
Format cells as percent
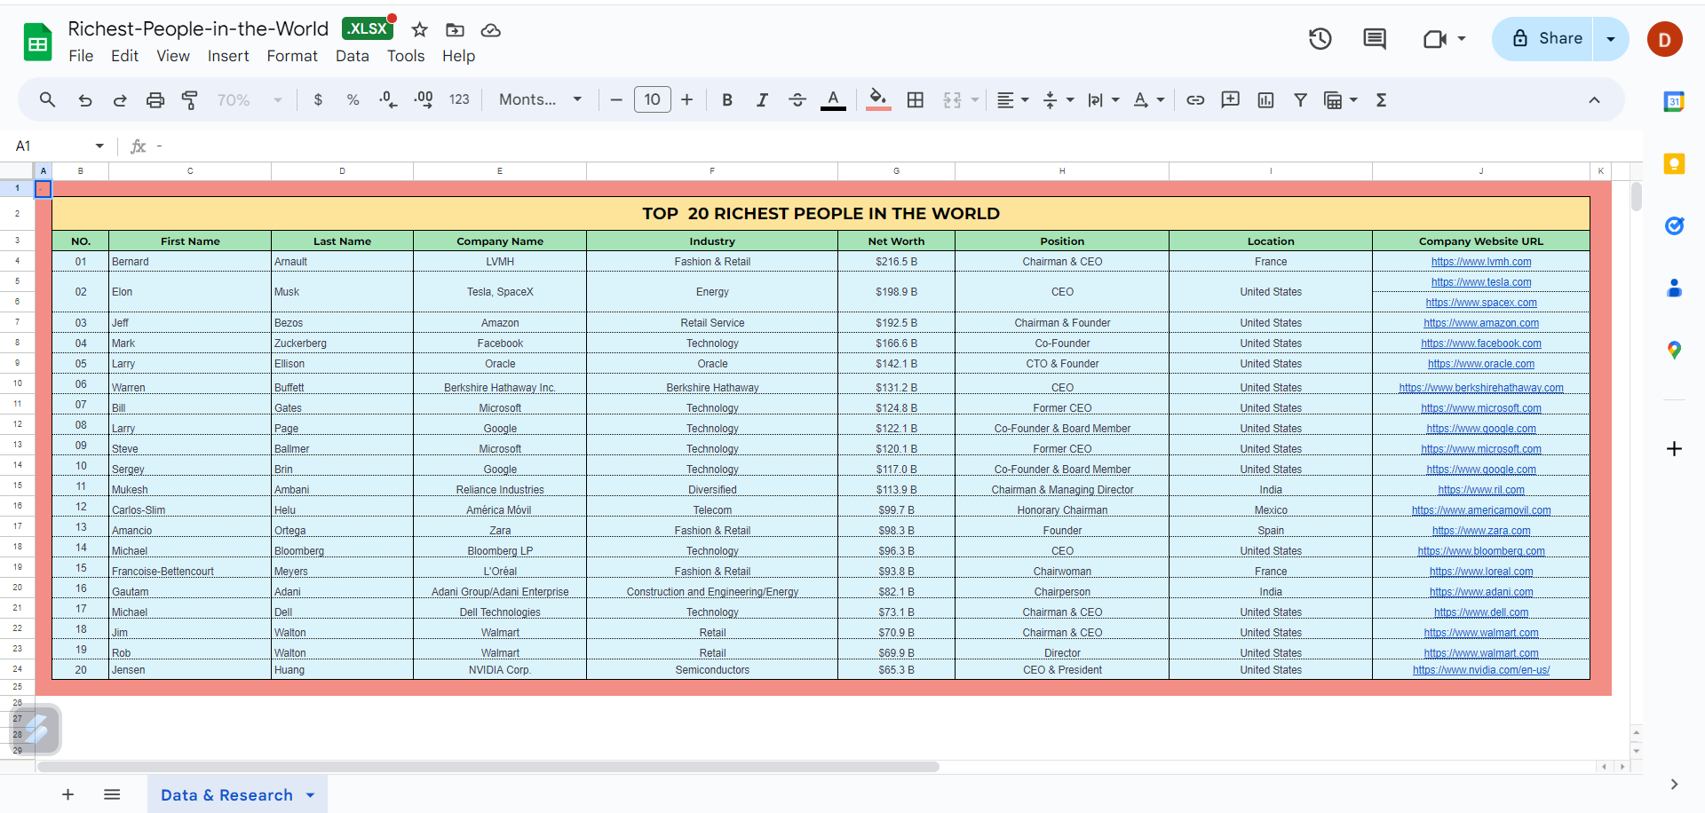point(353,100)
